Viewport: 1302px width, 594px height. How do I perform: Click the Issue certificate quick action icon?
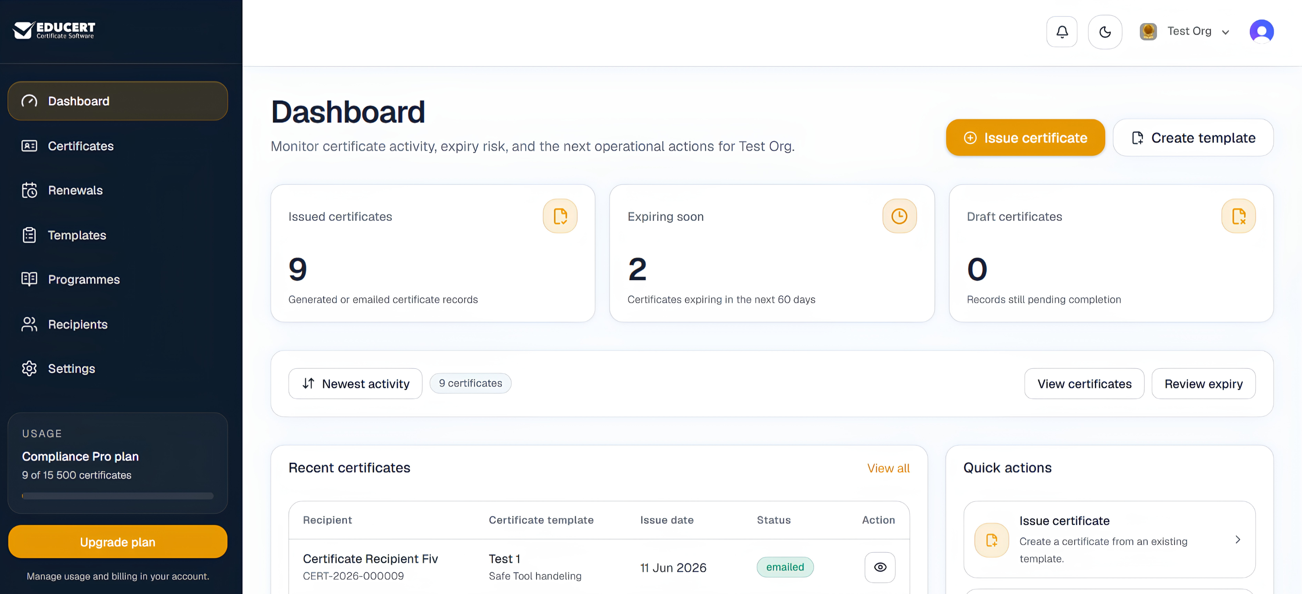[x=992, y=540]
